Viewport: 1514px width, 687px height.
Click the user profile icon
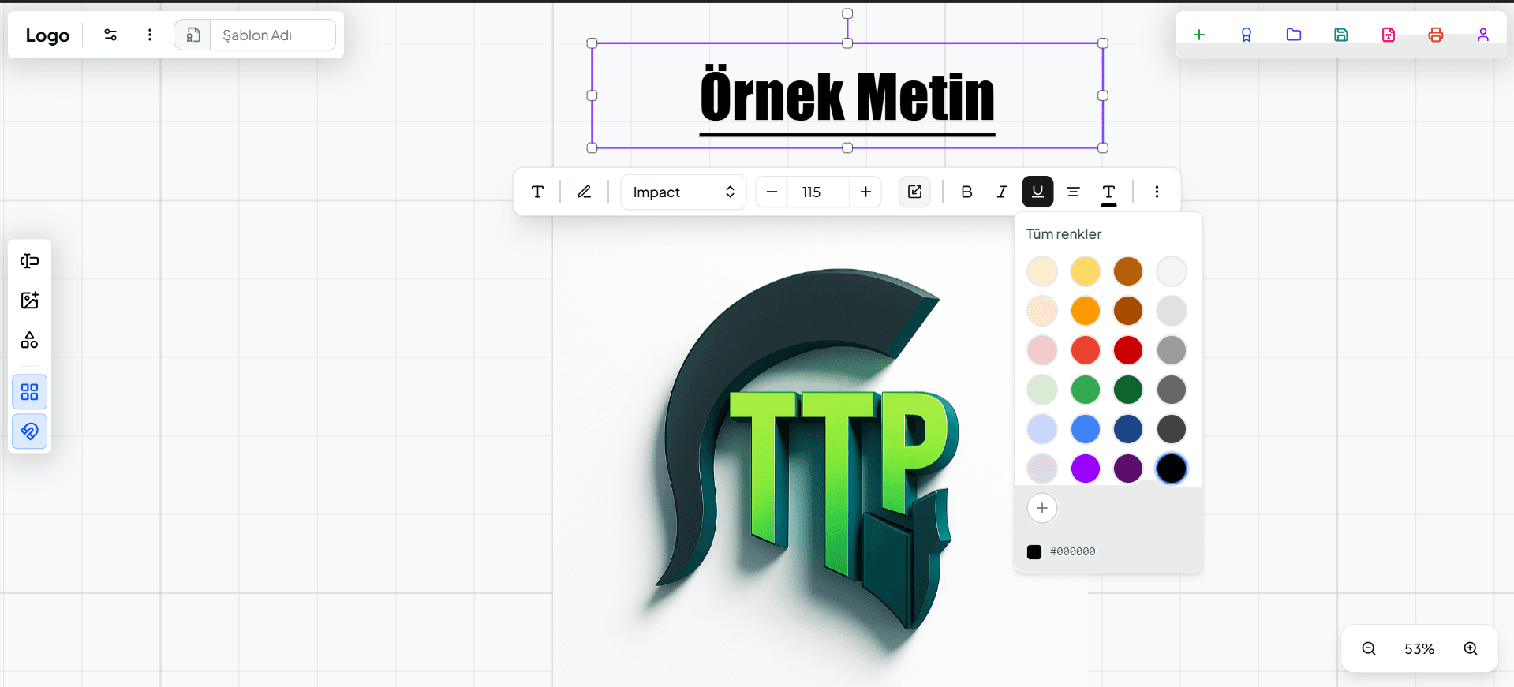click(1482, 35)
